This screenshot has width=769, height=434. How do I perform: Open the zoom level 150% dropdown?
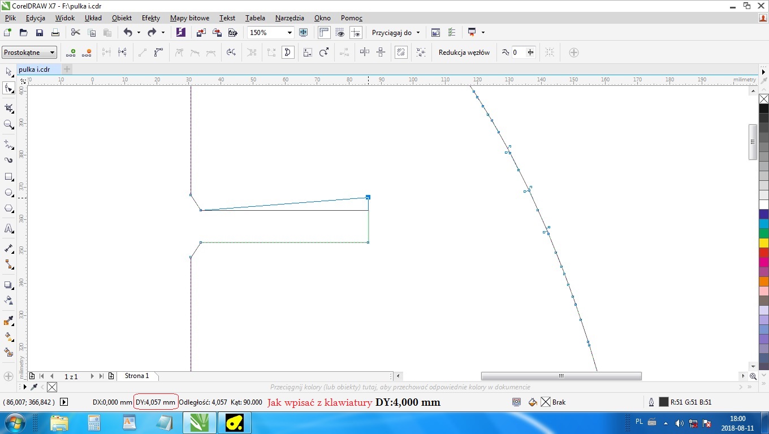pos(290,33)
